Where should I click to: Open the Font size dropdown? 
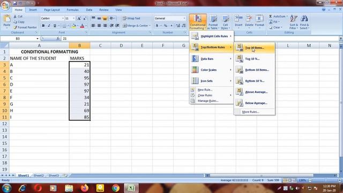tap(73, 18)
